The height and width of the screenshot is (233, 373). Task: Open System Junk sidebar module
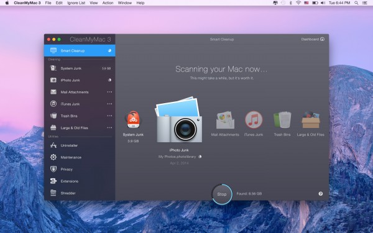tap(80, 68)
